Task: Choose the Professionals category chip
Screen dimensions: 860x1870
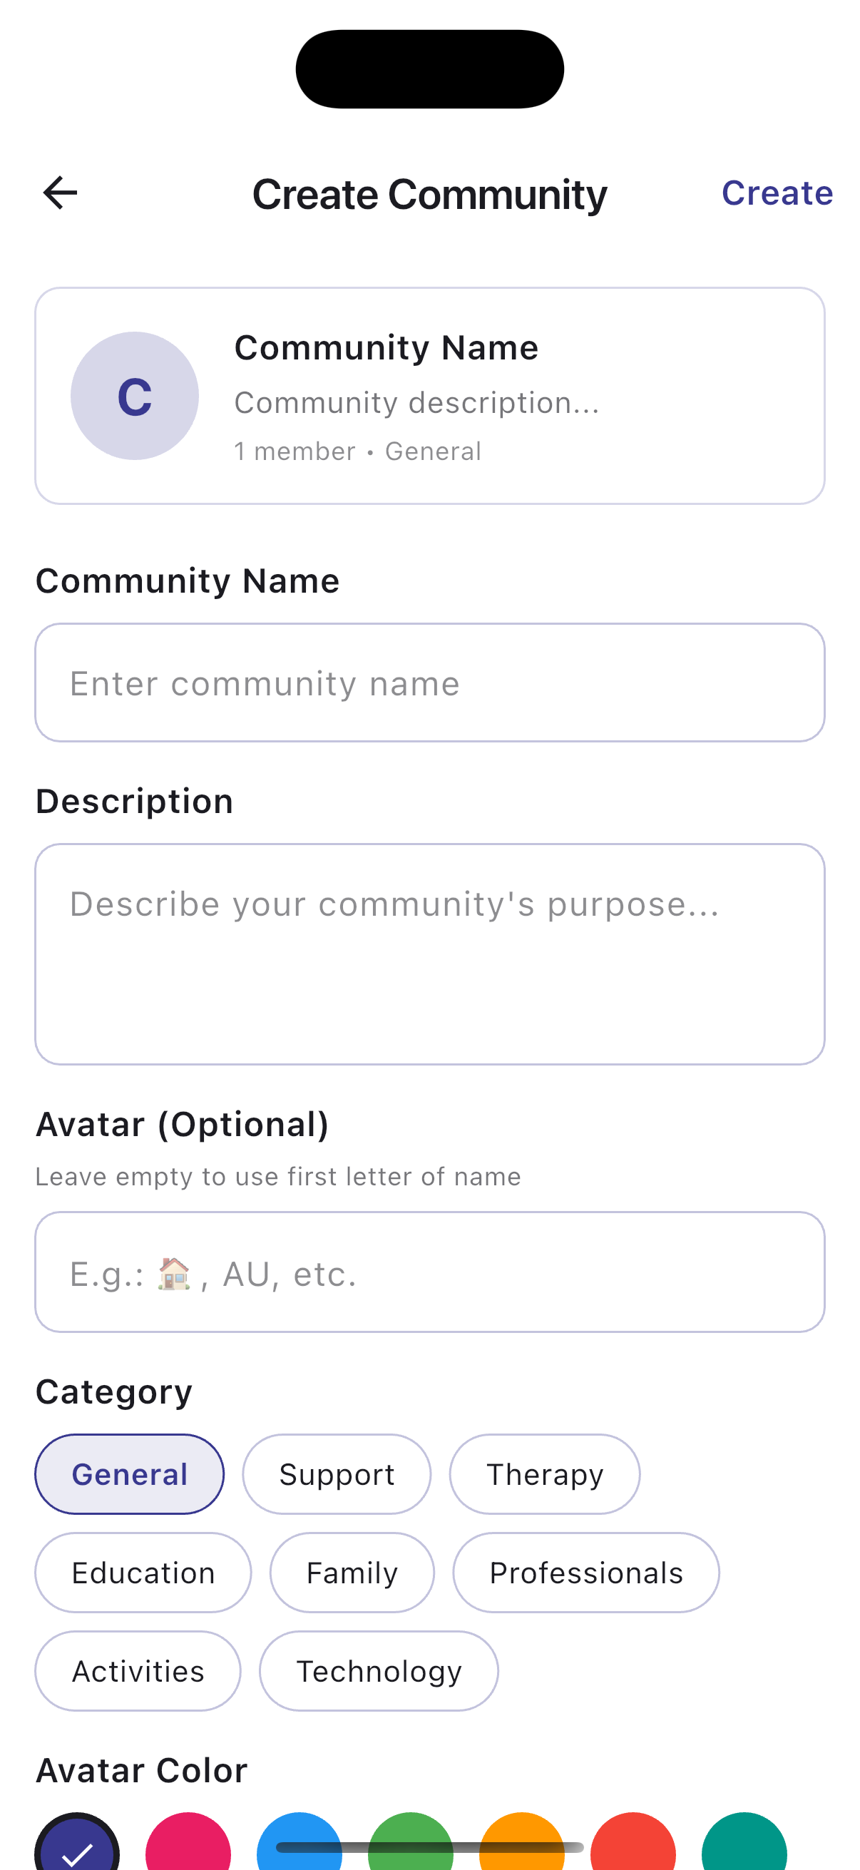Action: tap(585, 1573)
